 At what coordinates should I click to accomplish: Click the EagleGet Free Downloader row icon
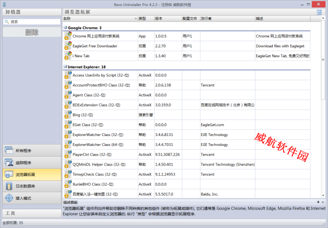coord(68,46)
